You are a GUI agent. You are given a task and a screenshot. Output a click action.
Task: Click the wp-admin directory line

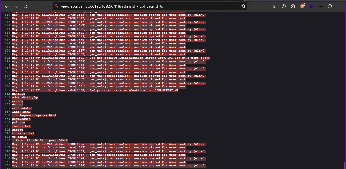[20, 137]
